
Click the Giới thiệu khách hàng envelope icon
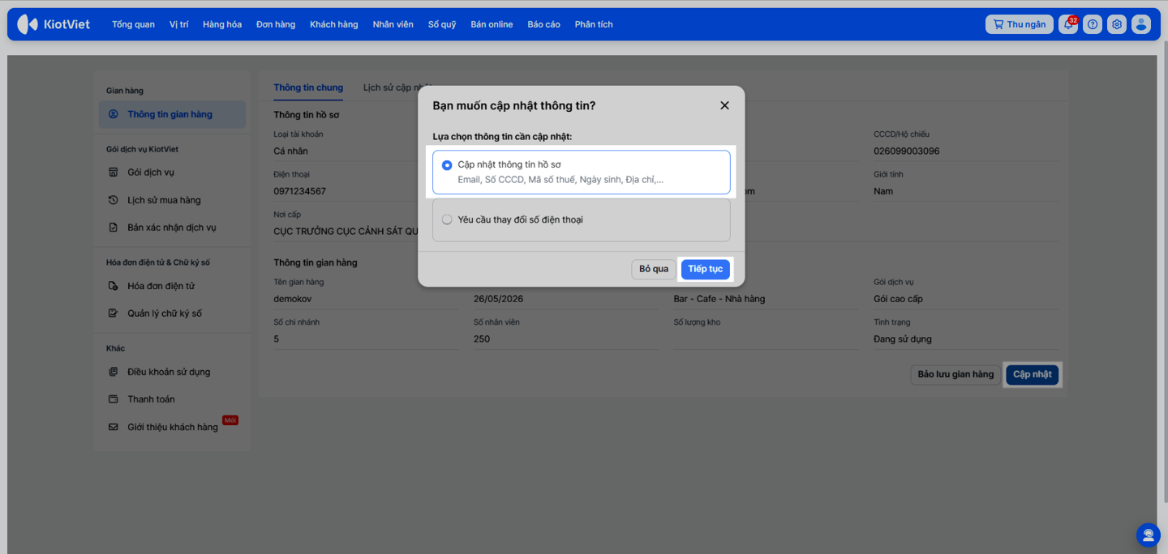114,427
